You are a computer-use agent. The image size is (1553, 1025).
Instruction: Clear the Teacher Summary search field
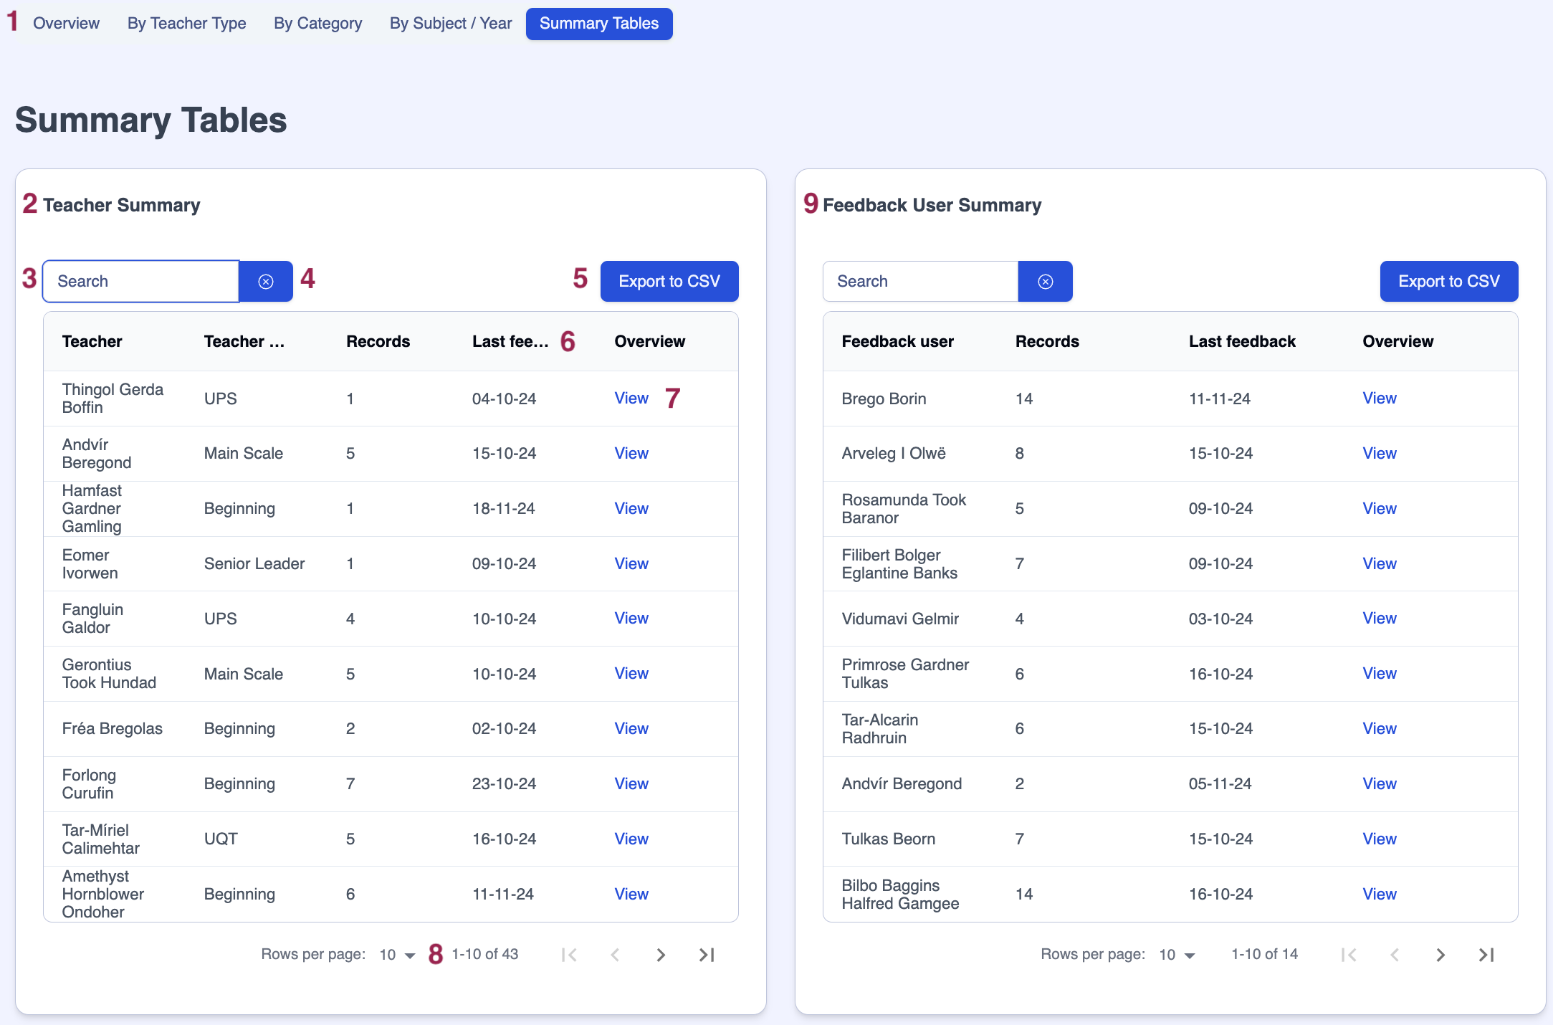click(266, 282)
